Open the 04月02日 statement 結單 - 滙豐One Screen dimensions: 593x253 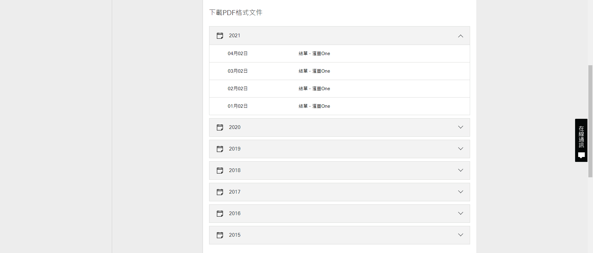[x=314, y=54]
